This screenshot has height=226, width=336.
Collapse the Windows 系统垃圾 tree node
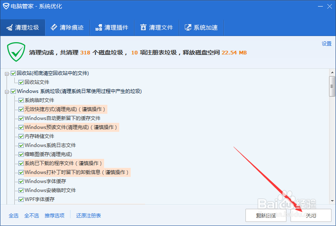(7, 92)
